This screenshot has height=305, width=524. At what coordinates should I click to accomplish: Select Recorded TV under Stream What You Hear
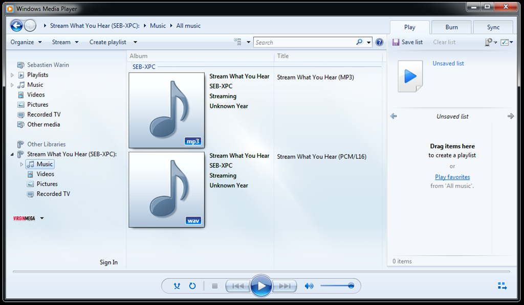point(53,194)
